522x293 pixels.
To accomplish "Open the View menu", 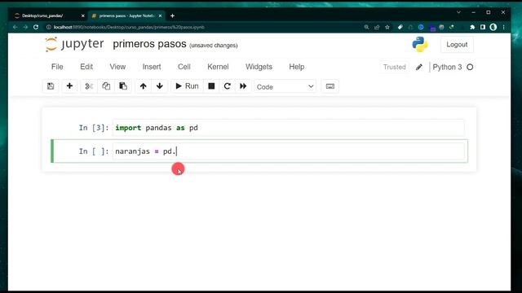I will point(117,67).
